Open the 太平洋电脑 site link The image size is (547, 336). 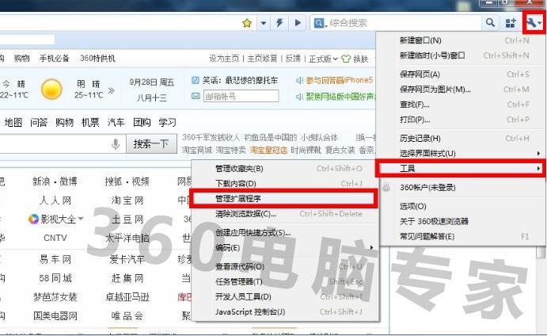(127, 238)
